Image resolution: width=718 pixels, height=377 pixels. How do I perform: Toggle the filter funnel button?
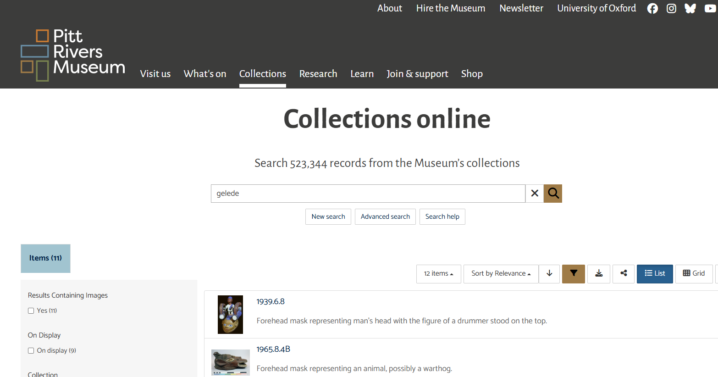click(574, 274)
